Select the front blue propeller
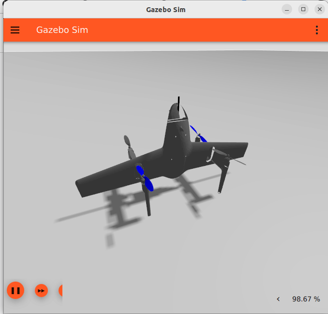Image resolution: width=328 pixels, height=314 pixels. (x=145, y=178)
